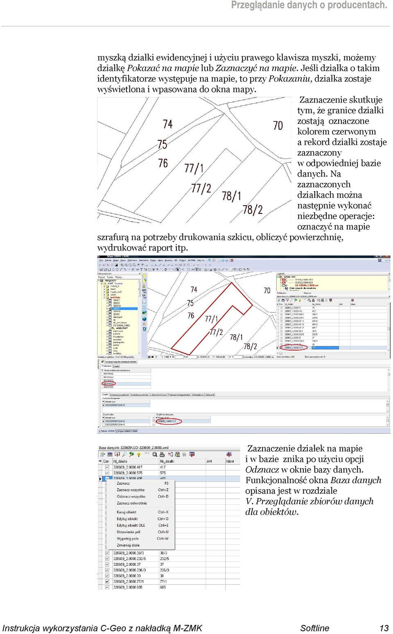The height and width of the screenshot is (634, 393).
Task: Uncheck the 77/1 parcel row checkbox
Action: (107, 581)
